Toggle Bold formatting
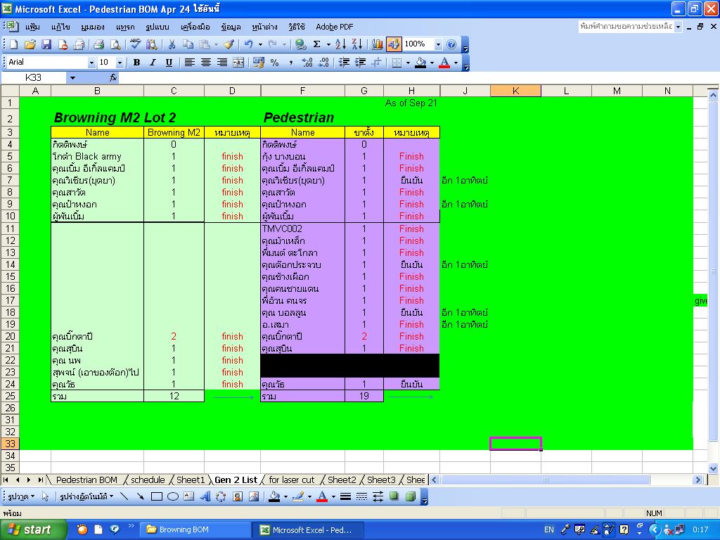This screenshot has width=720, height=540. point(136,63)
